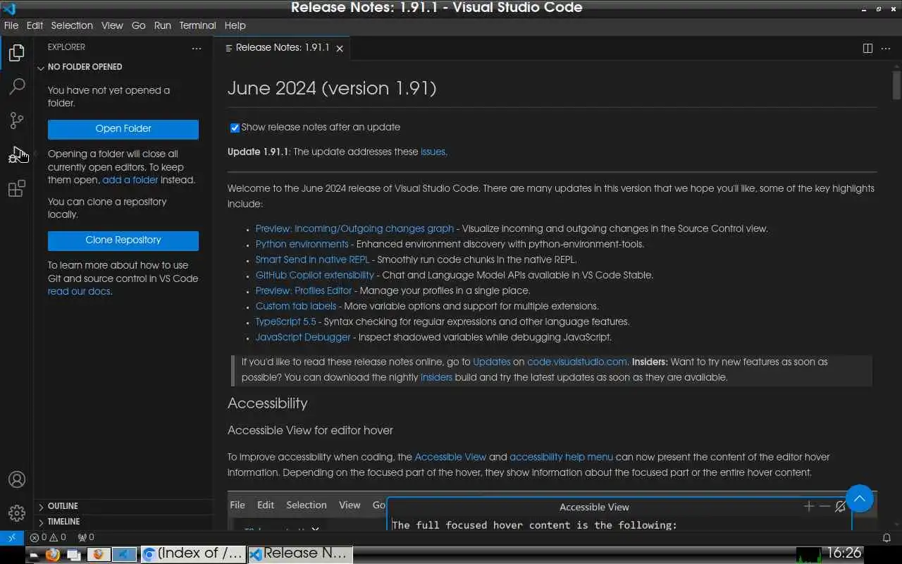This screenshot has height=564, width=902.
Task: Click the 16:26 clock in taskbar
Action: (844, 553)
